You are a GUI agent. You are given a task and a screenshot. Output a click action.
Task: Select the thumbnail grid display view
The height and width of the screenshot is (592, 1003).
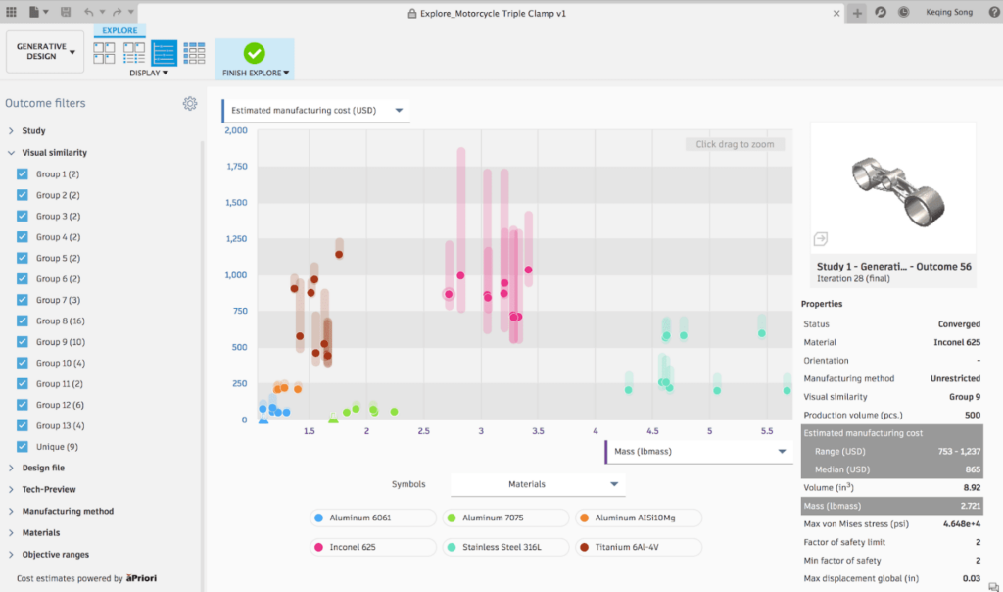point(104,53)
